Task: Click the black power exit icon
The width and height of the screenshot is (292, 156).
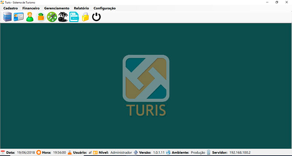Action: click(x=97, y=17)
